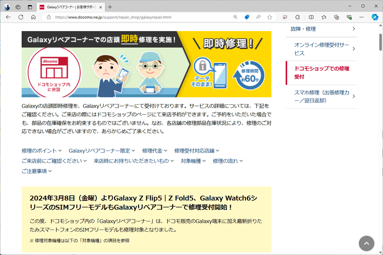This screenshot has width=383, height=255.
Task: Open the shopping price tag icon
Action: tap(247, 17)
